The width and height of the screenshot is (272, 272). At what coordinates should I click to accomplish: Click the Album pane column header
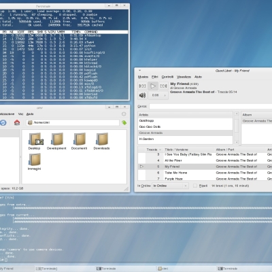(x=257, y=115)
